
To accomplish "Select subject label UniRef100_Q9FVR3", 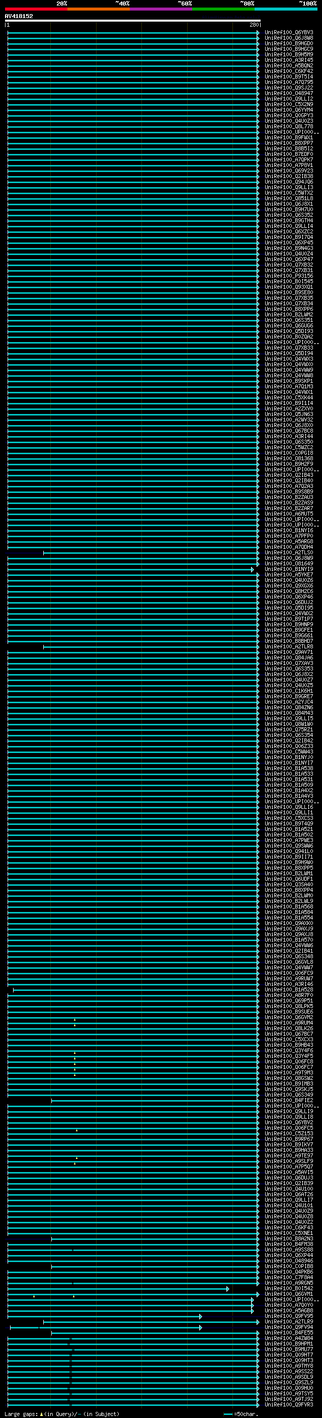I will pos(289,1404).
